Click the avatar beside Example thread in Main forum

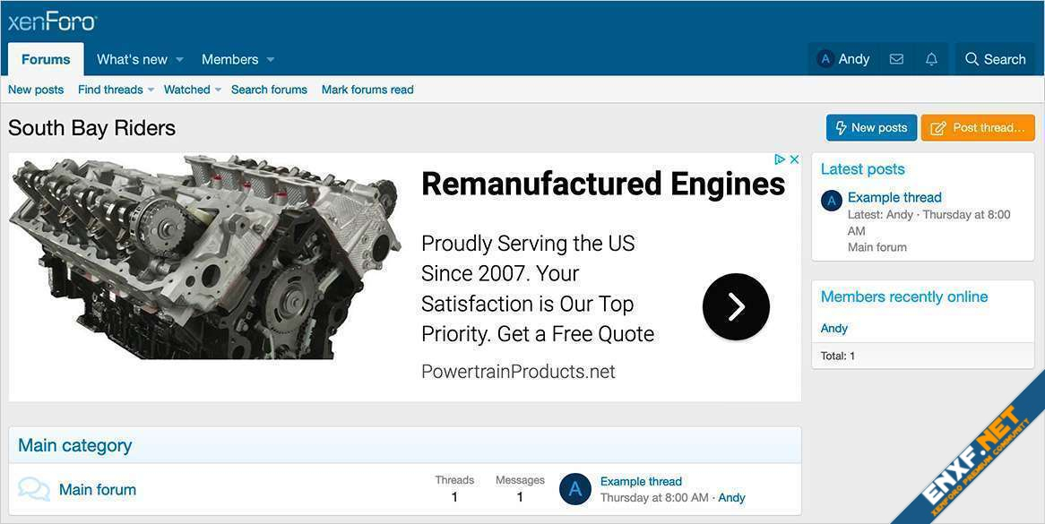[575, 489]
